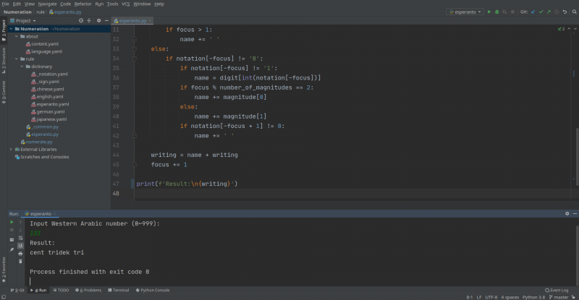Commit changes using the green Git checkmark
The height and width of the screenshot is (300, 579).
(541, 12)
